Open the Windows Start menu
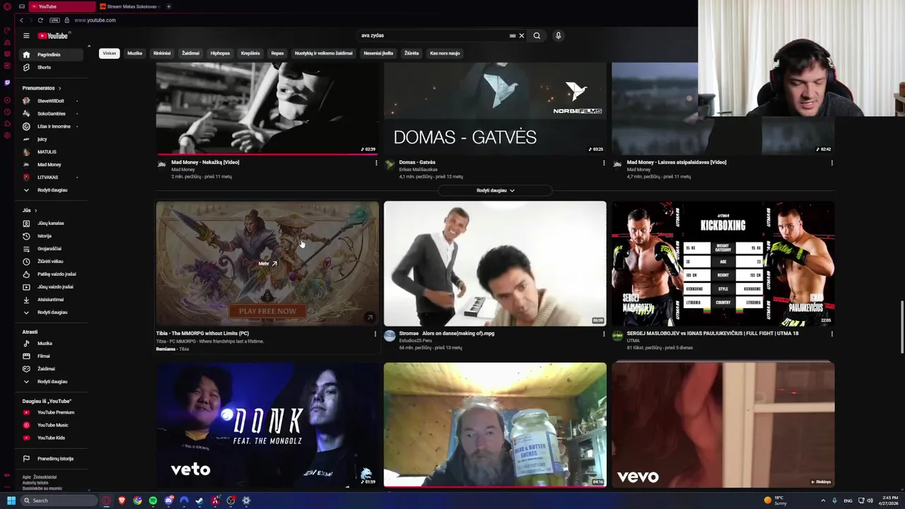The width and height of the screenshot is (905, 509). (x=11, y=501)
